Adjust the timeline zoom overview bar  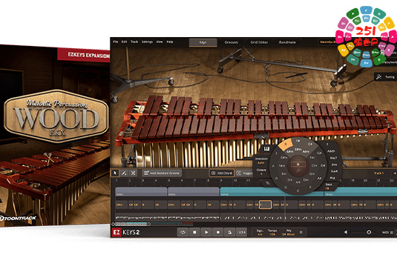point(152,224)
